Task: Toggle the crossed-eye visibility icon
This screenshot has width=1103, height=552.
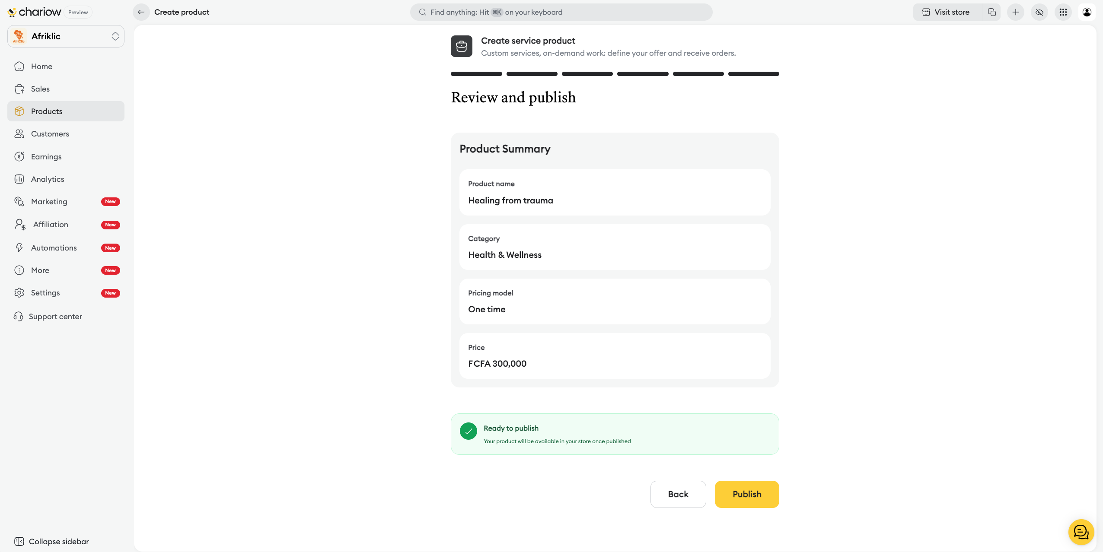Action: pyautogui.click(x=1039, y=12)
